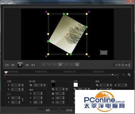Play the motion preview
Screen dimensions: 135x114
[20, 65]
